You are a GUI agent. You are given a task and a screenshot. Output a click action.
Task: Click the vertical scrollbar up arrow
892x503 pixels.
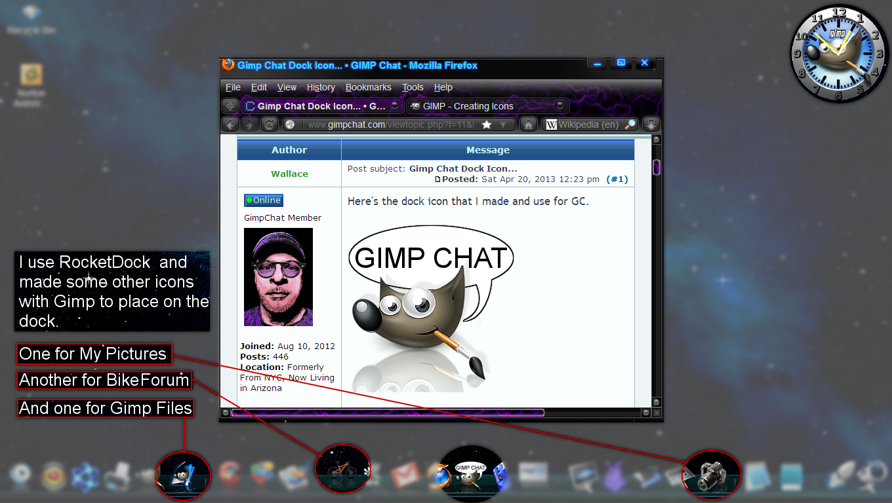(x=657, y=140)
